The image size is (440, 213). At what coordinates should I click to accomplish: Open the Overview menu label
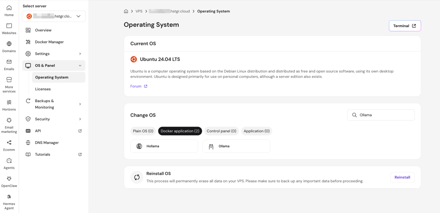43,30
